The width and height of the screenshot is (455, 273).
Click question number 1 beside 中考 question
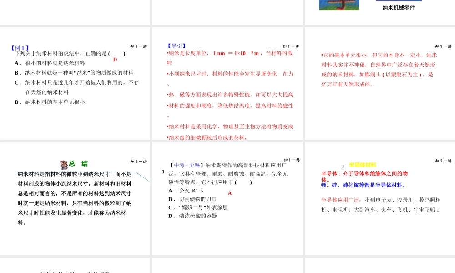[163, 172]
